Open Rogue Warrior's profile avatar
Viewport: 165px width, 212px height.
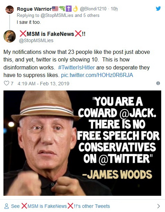pos(10,10)
